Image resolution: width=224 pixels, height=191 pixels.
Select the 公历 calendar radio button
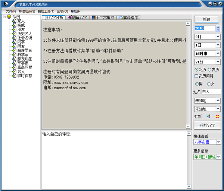click(x=196, y=70)
